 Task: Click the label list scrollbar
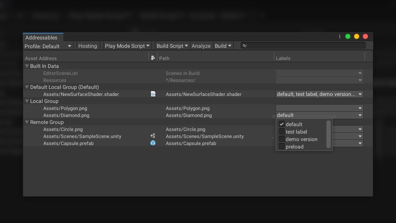pos(329,134)
